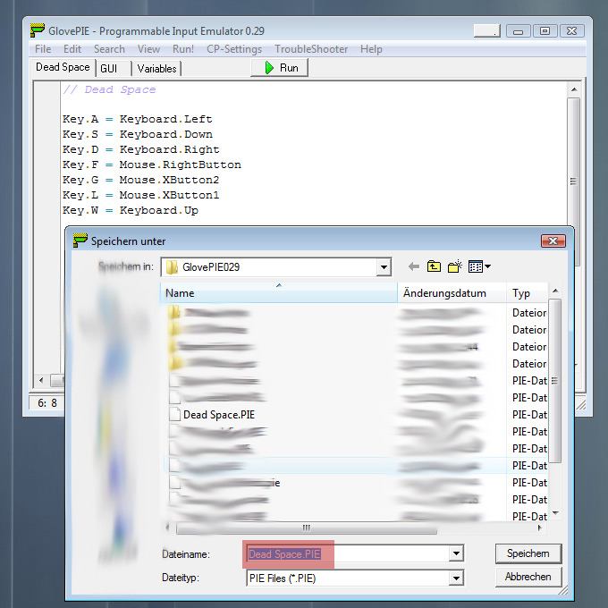This screenshot has height=608, width=608.
Task: Click the GlovePIE029 folder icon in combo
Action: (x=172, y=267)
